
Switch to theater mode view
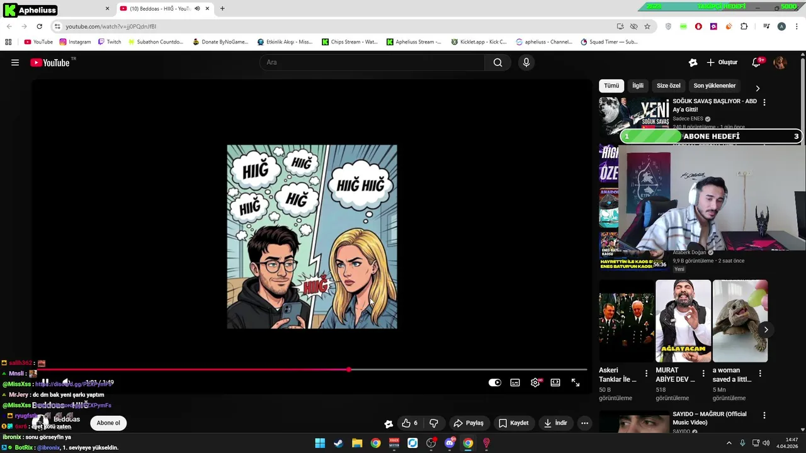(x=555, y=383)
